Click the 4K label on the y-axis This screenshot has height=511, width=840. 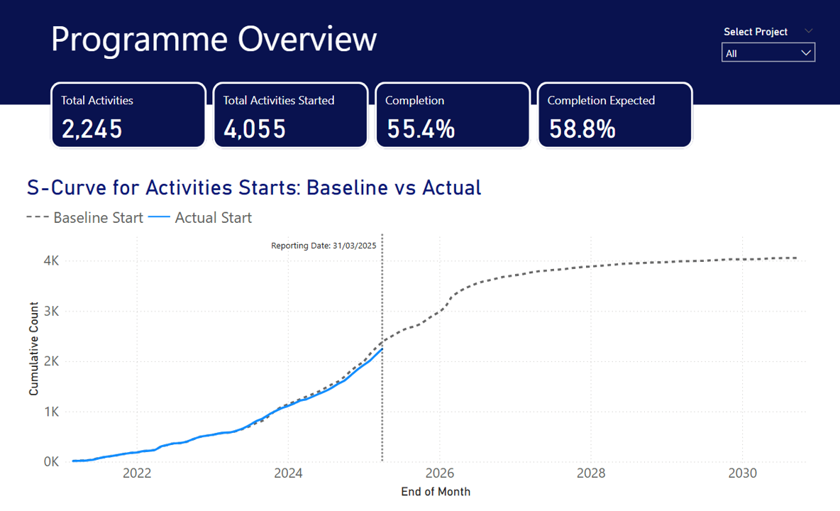50,260
